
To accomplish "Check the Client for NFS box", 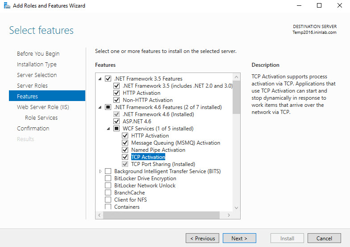I will click(108, 200).
